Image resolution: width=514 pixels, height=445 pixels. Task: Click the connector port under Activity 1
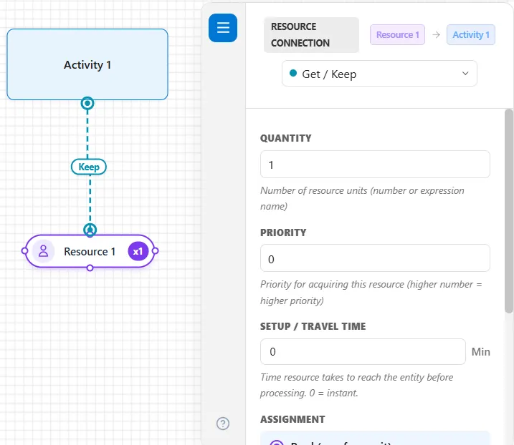point(87,104)
